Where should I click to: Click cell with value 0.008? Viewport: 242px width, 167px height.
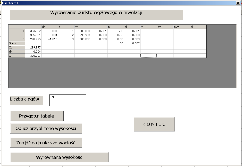pos(99,39)
